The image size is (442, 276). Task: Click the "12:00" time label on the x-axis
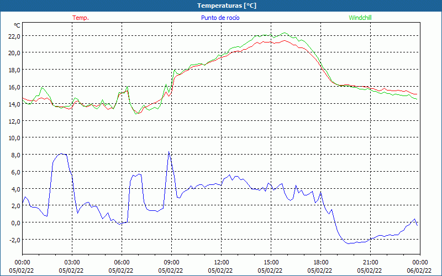coord(222,263)
